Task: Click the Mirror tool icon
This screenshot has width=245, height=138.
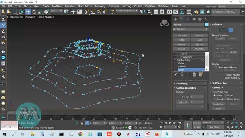Action: click(142, 12)
